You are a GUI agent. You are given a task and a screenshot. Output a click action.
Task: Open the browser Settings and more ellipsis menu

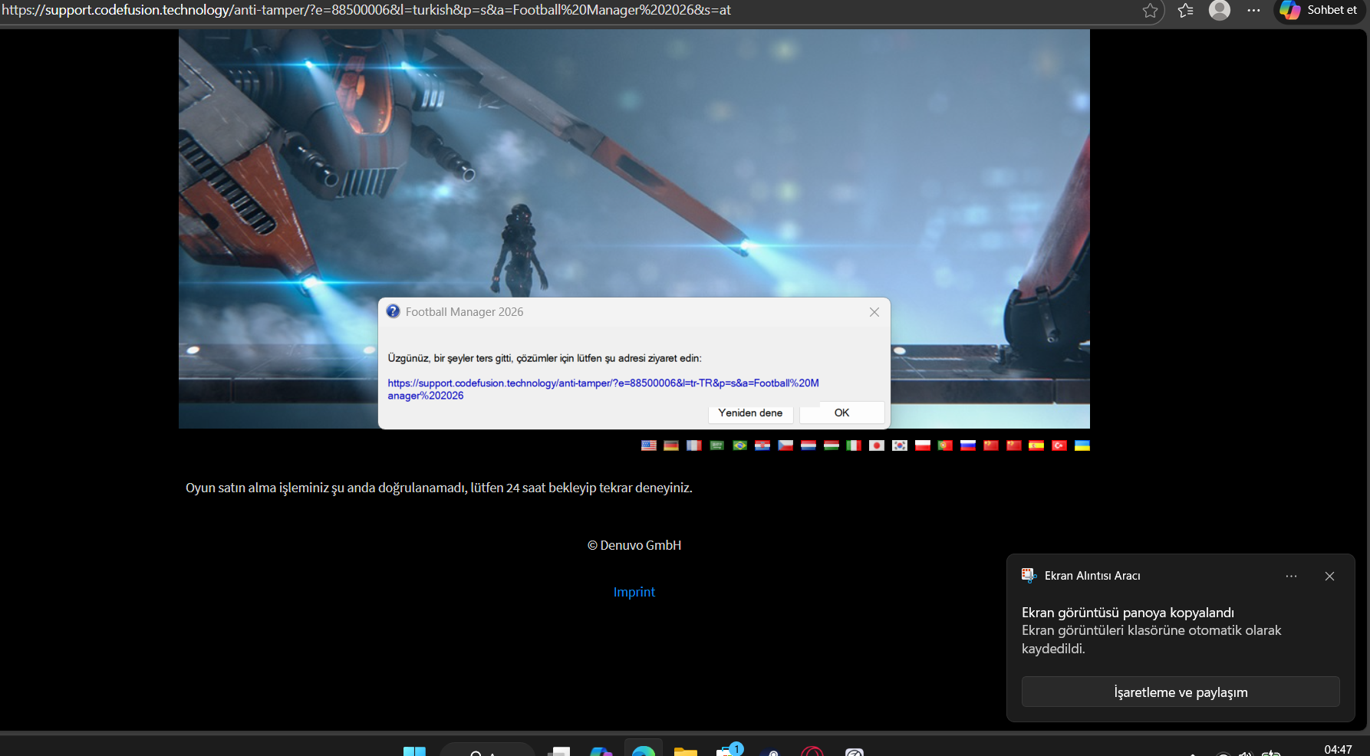1253,11
